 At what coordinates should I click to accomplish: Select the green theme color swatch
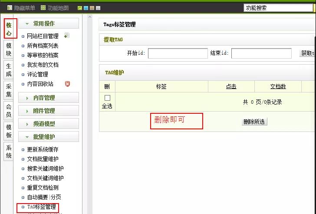[x=80, y=8]
